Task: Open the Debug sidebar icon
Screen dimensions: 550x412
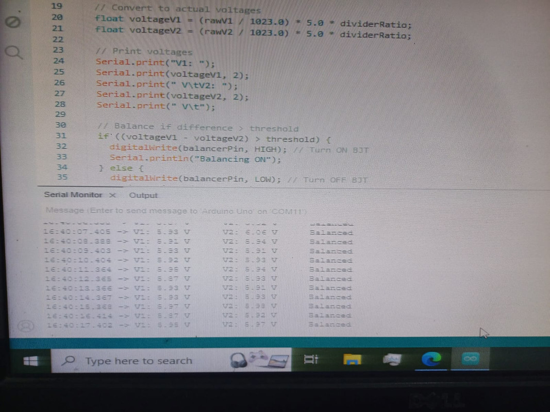Action: coord(13,22)
